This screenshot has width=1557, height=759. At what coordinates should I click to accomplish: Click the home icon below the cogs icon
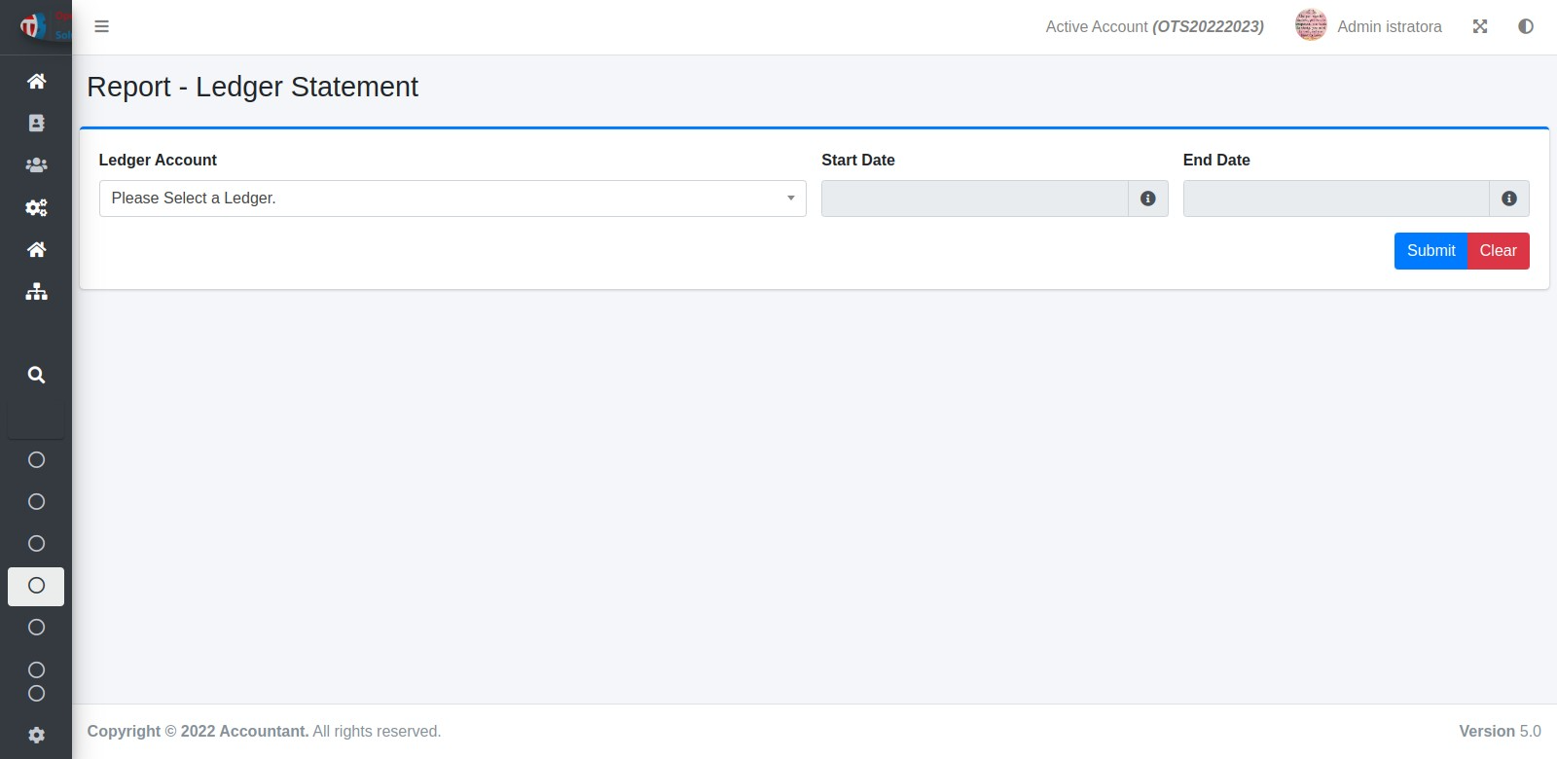(x=36, y=250)
